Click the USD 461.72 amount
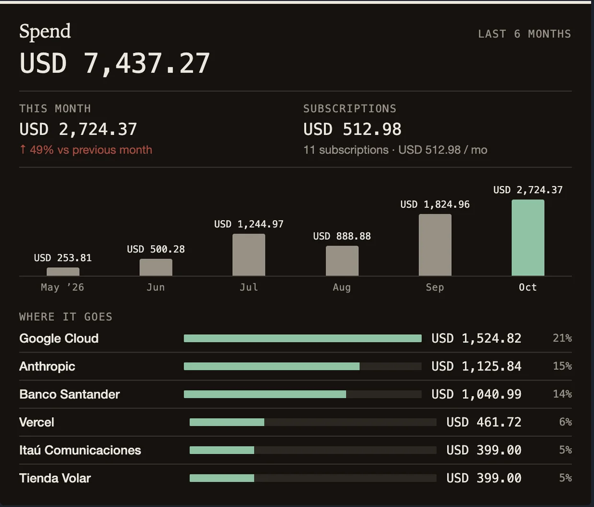594x507 pixels. click(484, 422)
